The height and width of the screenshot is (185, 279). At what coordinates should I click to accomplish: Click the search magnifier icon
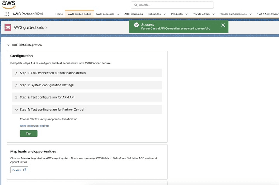click(x=136, y=5)
